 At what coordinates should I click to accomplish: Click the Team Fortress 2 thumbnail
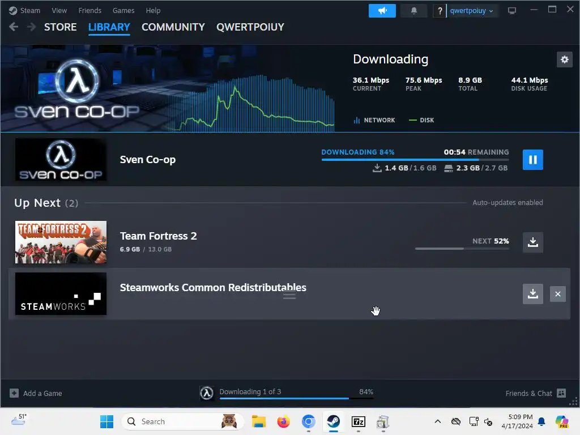click(61, 242)
